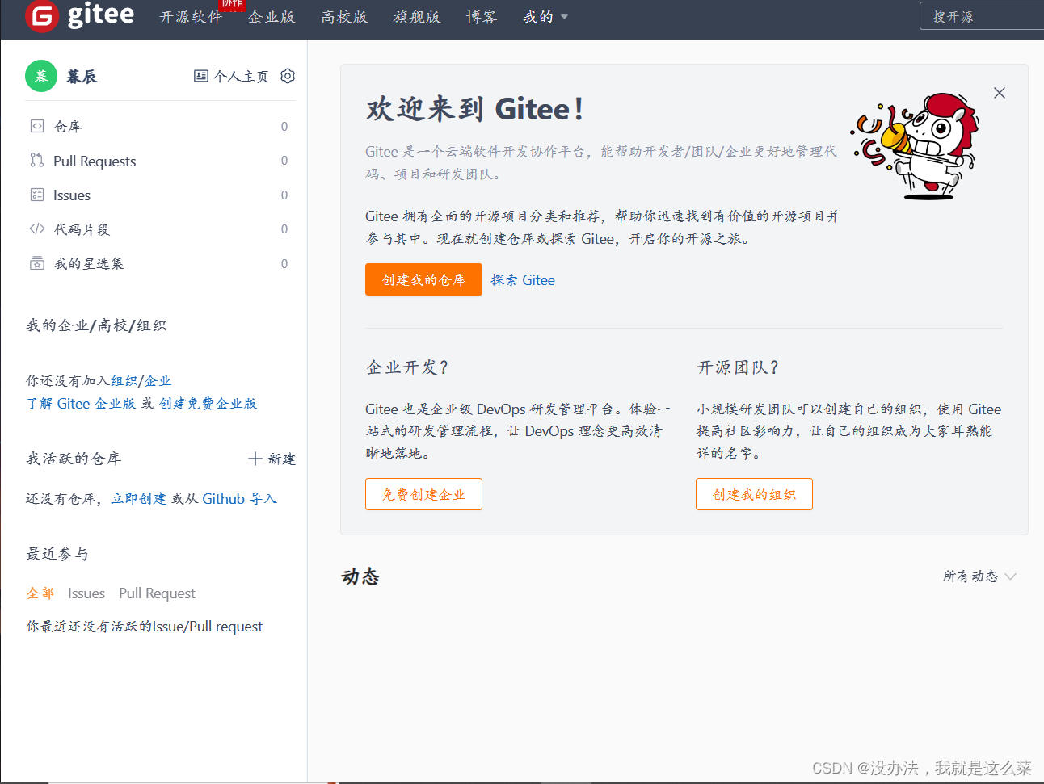Click the 探索 Gitee link
This screenshot has width=1044, height=784.
click(x=523, y=279)
